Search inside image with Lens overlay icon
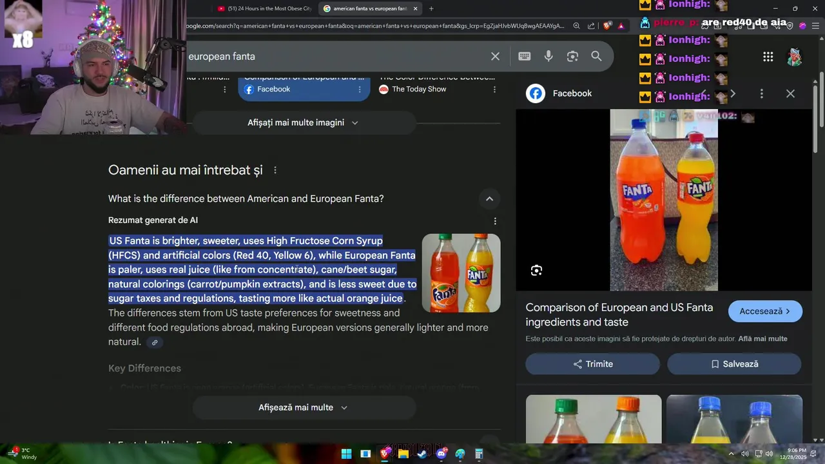Viewport: 825px width, 464px height. 536,270
